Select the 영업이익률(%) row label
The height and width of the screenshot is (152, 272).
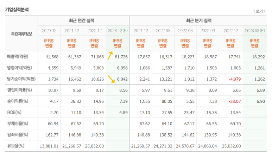coord(19,90)
